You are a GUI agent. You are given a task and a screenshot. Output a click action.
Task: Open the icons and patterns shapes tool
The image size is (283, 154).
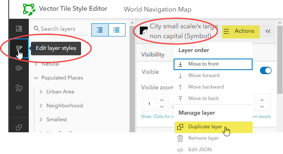[x=19, y=88]
